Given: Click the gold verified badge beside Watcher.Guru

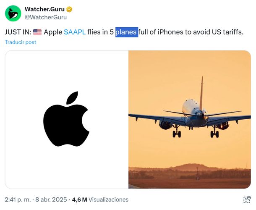Looking at the screenshot, I should tap(69, 9).
